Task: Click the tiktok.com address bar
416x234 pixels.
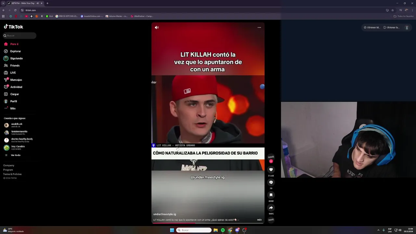Action: tap(201, 10)
